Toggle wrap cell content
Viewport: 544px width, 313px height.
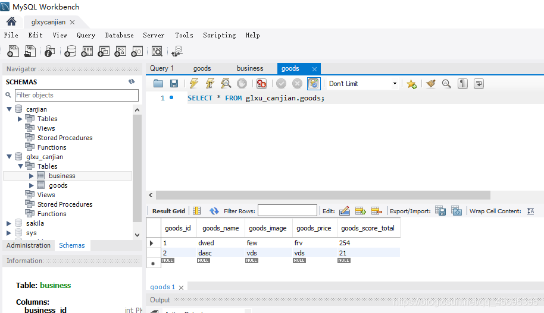click(x=530, y=211)
